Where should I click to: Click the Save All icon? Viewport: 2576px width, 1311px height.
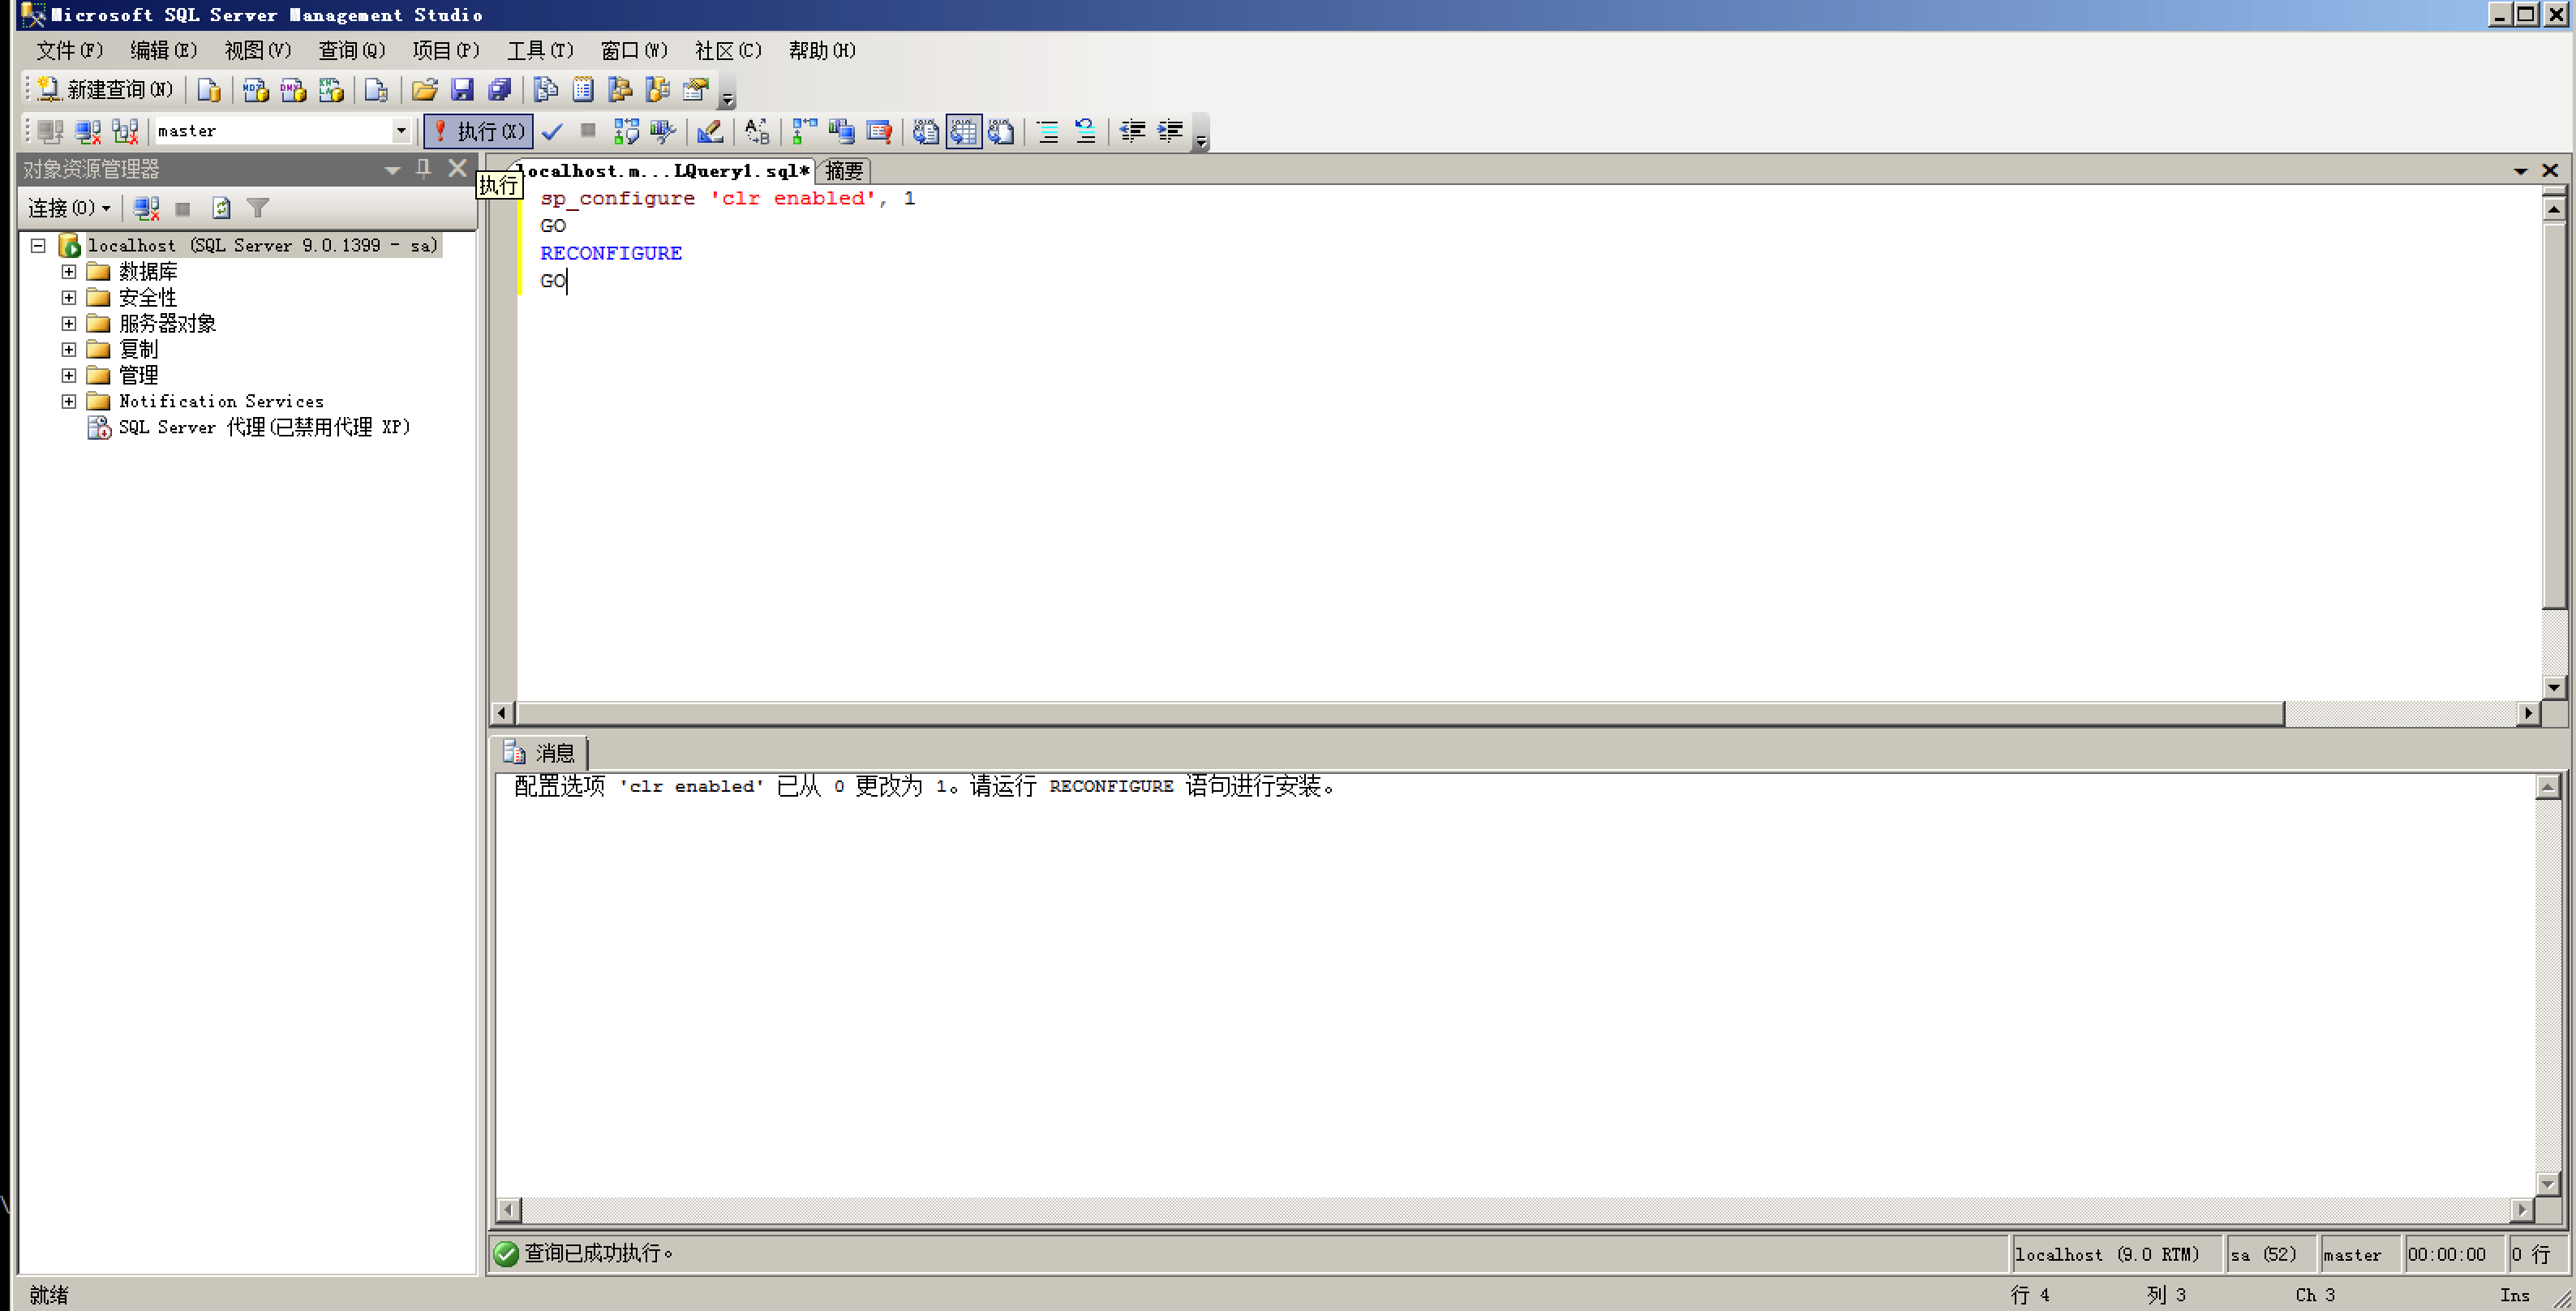[499, 90]
